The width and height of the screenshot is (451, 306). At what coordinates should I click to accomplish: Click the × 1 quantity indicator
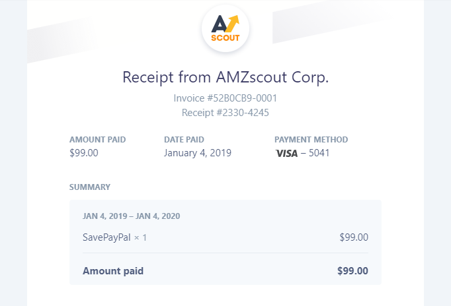coord(140,237)
